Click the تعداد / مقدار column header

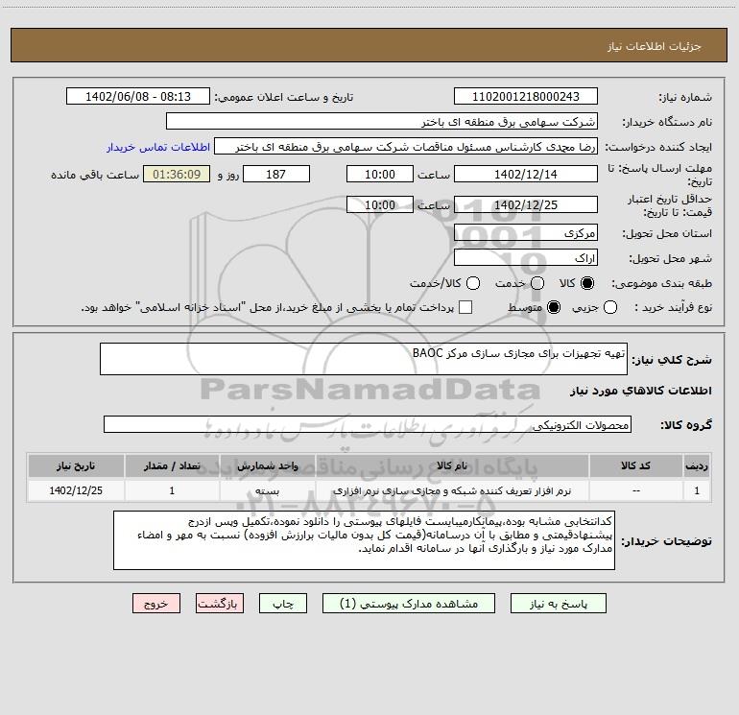[x=172, y=465]
